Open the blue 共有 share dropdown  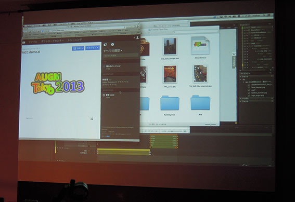pos(78,48)
